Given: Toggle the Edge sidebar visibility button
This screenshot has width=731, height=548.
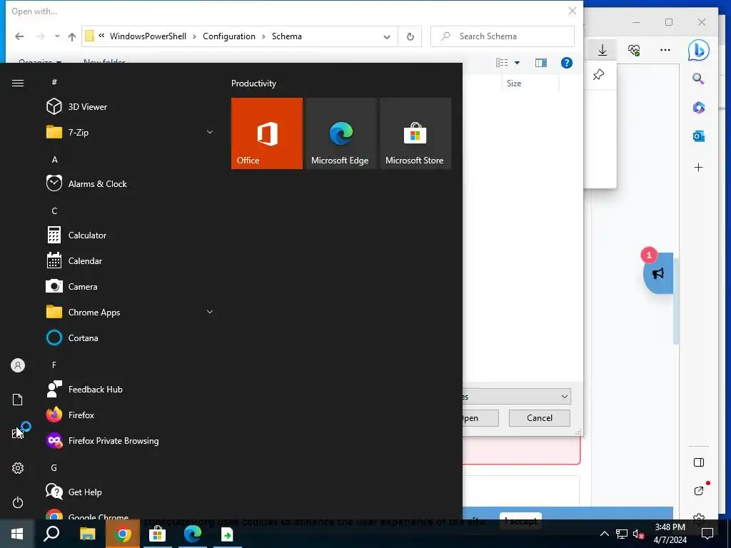Looking at the screenshot, I should click(x=698, y=462).
